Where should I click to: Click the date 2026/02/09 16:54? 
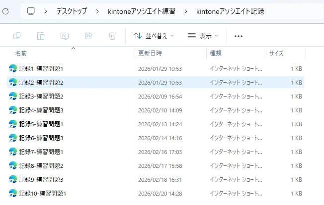coord(160,97)
